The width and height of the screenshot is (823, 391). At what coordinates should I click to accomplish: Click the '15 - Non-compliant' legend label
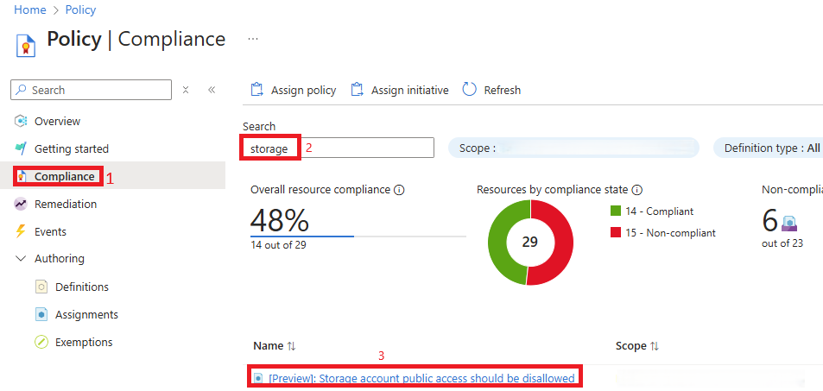coord(670,233)
